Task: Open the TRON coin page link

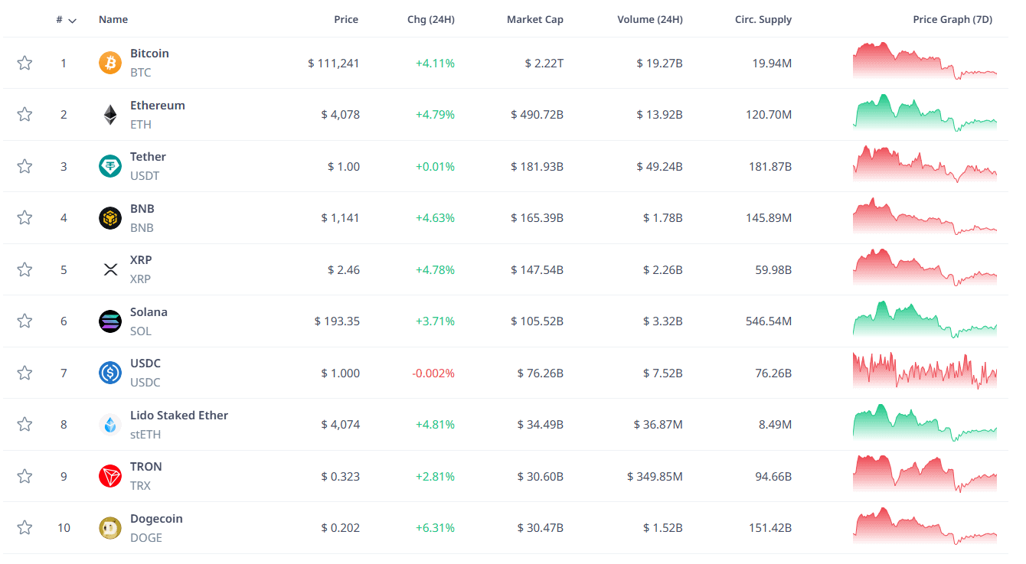Action: (x=146, y=467)
